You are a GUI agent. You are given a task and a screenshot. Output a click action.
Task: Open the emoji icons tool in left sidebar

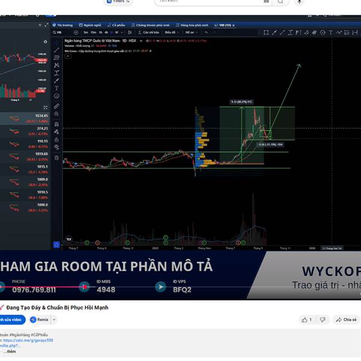tap(57, 96)
